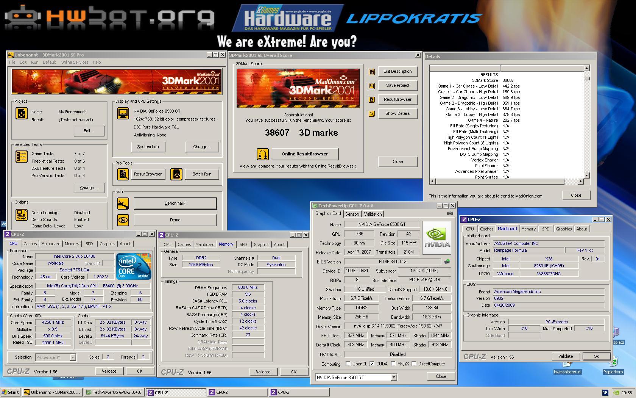This screenshot has width=636, height=398.
Task: Open the Papierkorb recycle bin icon
Action: click(x=613, y=365)
